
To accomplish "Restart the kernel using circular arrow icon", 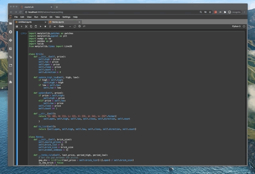I will [x=50, y=26].
